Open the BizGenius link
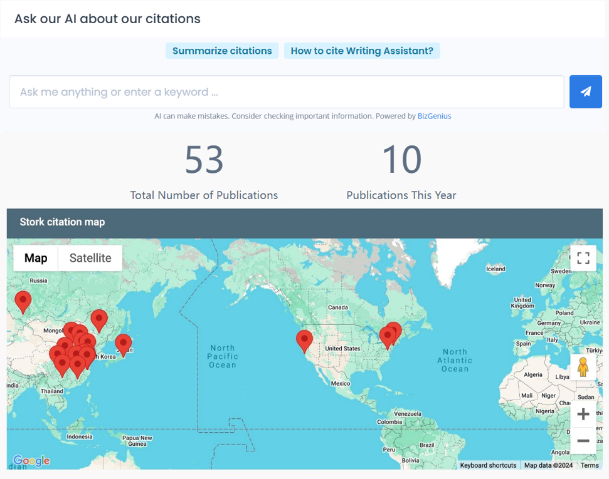The height and width of the screenshot is (479, 609). [434, 116]
